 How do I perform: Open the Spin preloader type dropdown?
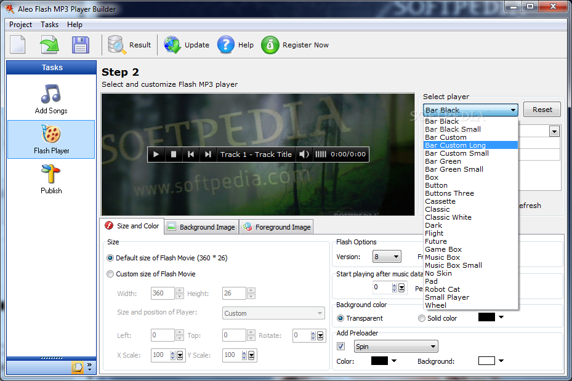[x=396, y=347]
